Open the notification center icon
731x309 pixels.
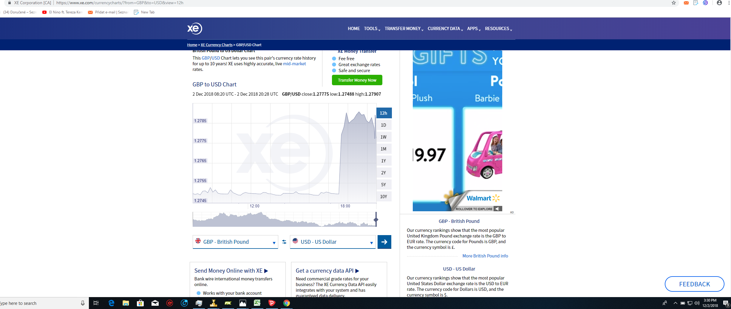tap(726, 303)
